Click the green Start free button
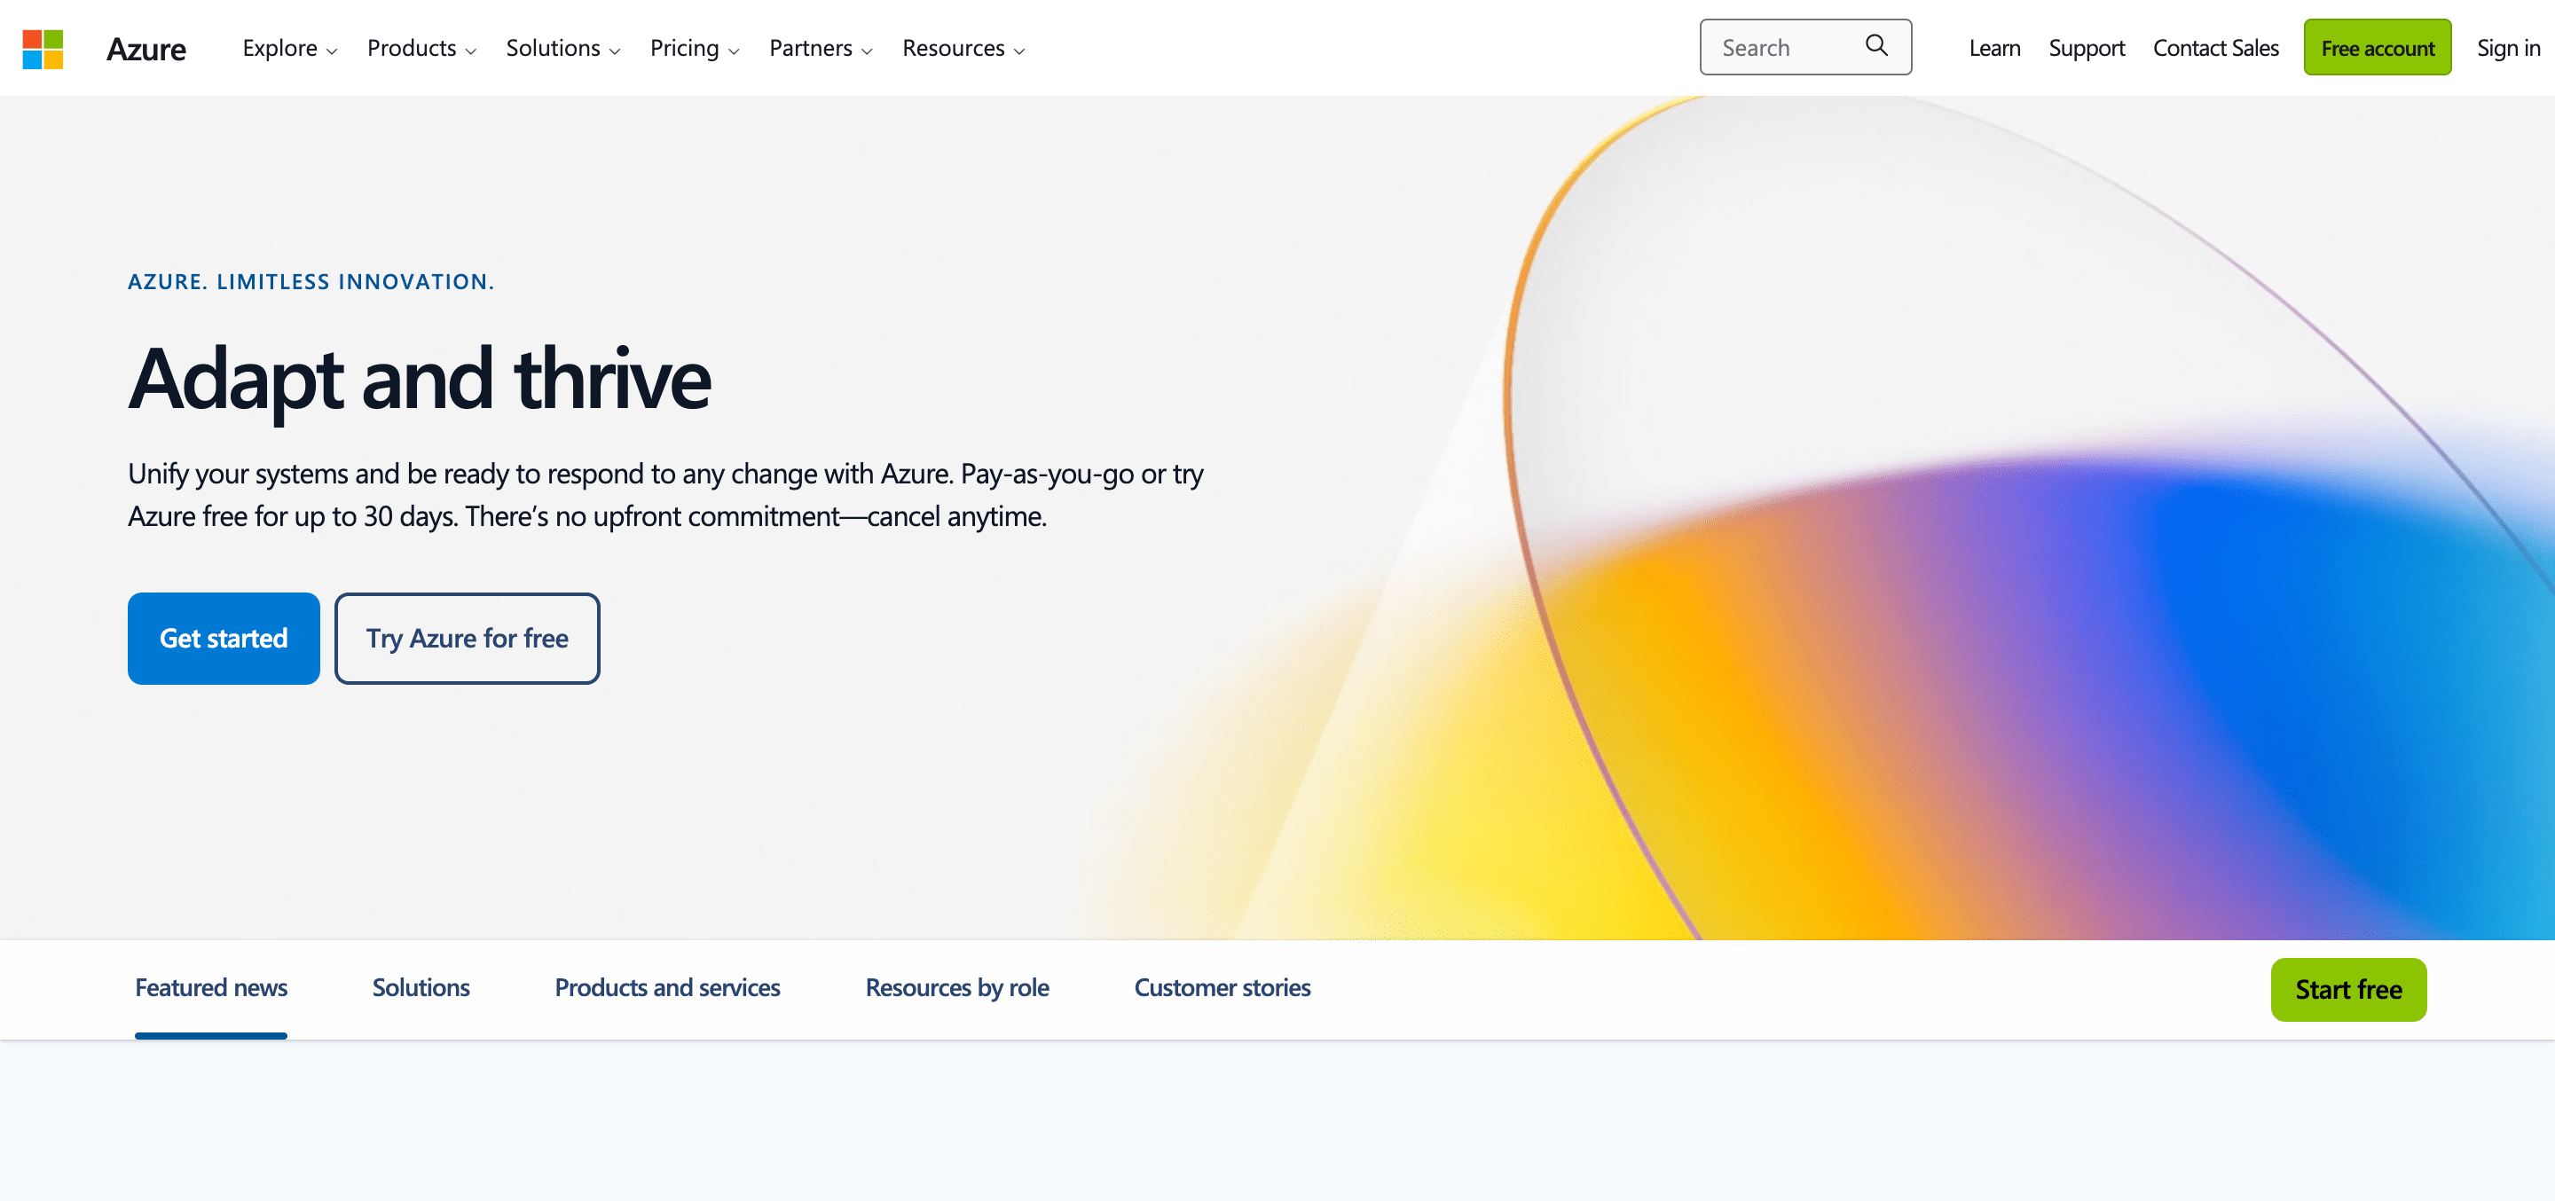The width and height of the screenshot is (2555, 1201). tap(2347, 990)
